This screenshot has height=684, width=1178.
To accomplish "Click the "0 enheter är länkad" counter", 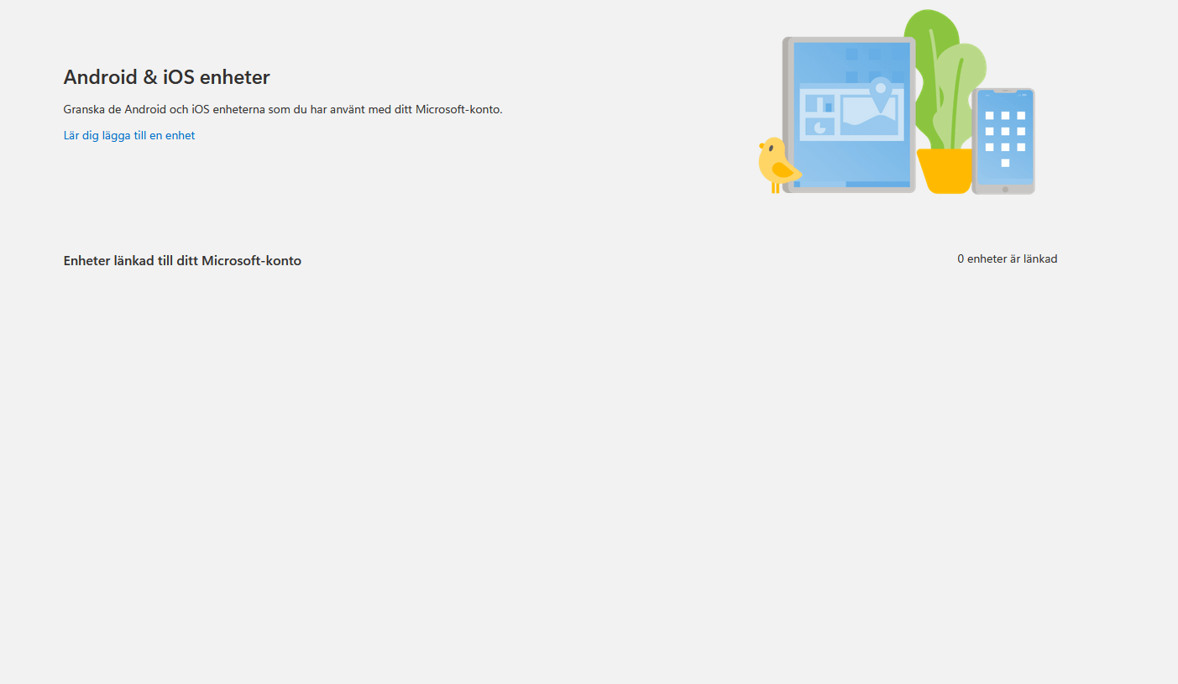I will coord(1007,259).
